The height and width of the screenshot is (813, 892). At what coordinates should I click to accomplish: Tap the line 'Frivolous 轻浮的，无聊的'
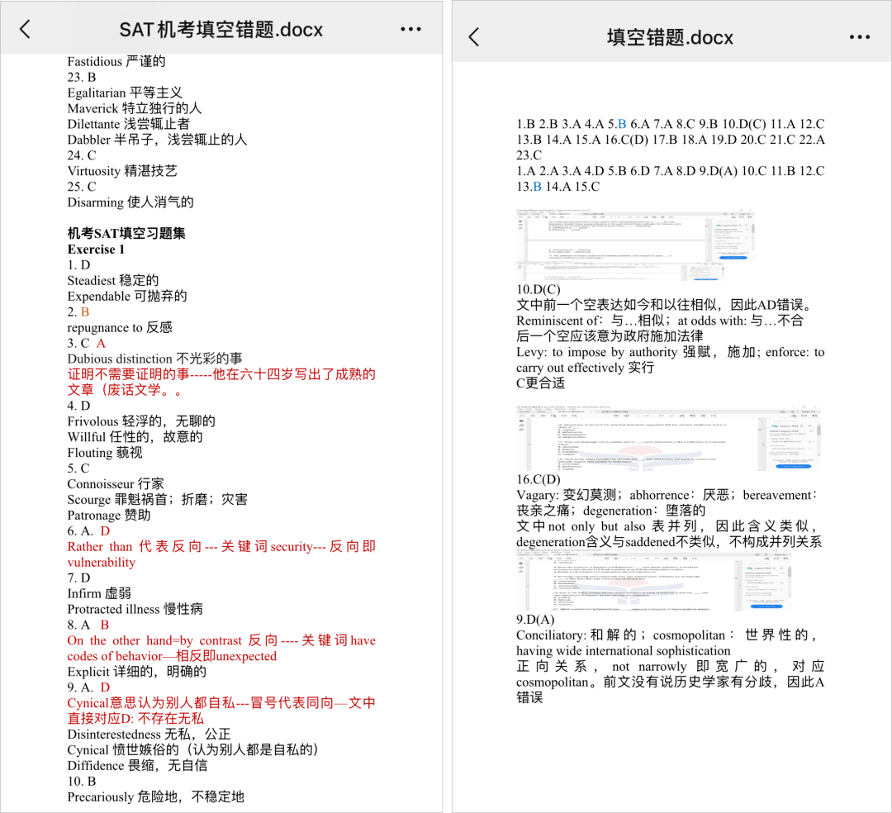click(141, 421)
